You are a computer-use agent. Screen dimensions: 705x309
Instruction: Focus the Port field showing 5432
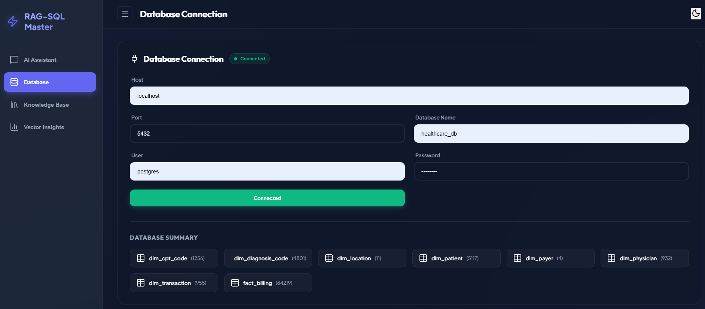pos(267,134)
